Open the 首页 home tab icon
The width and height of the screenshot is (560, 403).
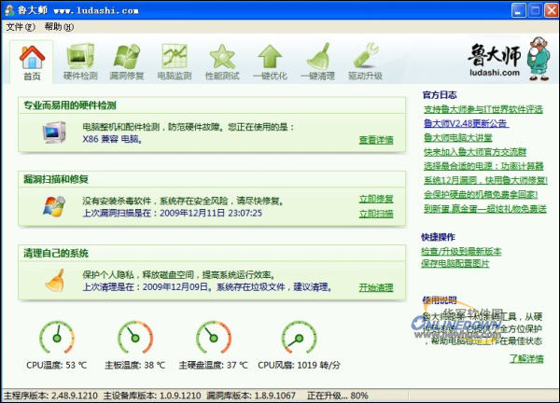32,61
